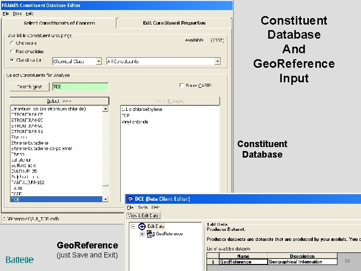Viewport: 361px width, 271px height.
Task: Collapse the Edit Data tree node
Action: tap(133, 226)
